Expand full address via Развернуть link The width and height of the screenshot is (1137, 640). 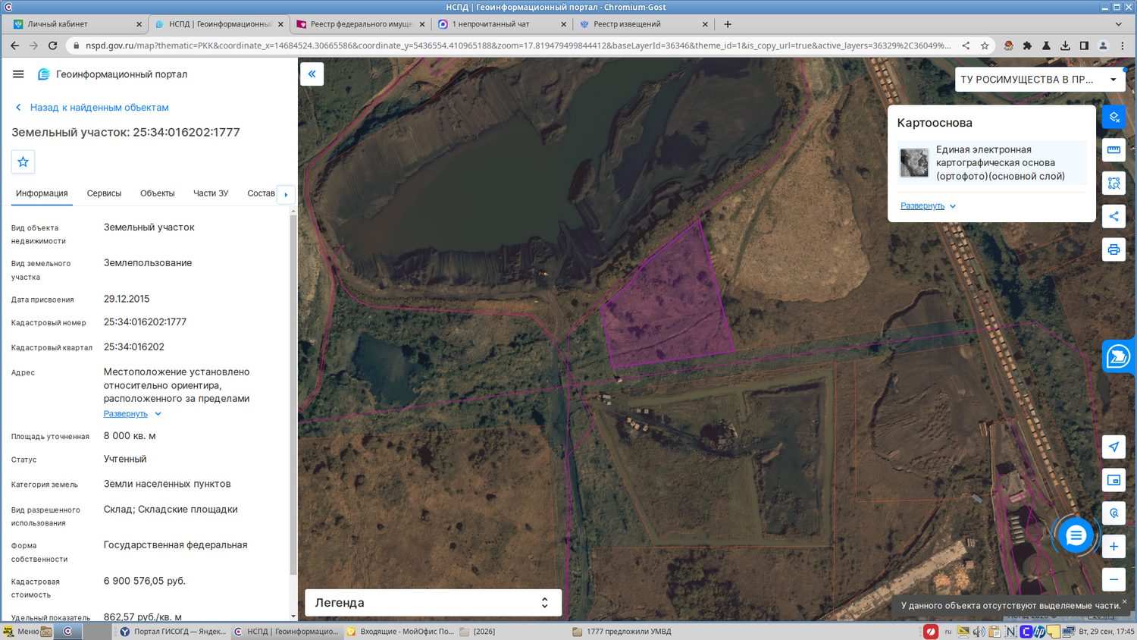click(x=132, y=414)
